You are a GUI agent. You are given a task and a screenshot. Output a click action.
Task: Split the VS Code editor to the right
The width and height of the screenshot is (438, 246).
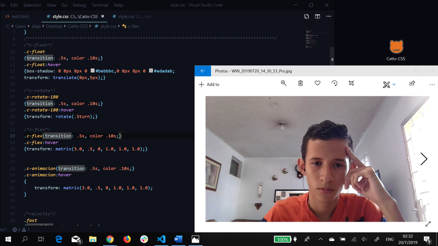click(317, 16)
